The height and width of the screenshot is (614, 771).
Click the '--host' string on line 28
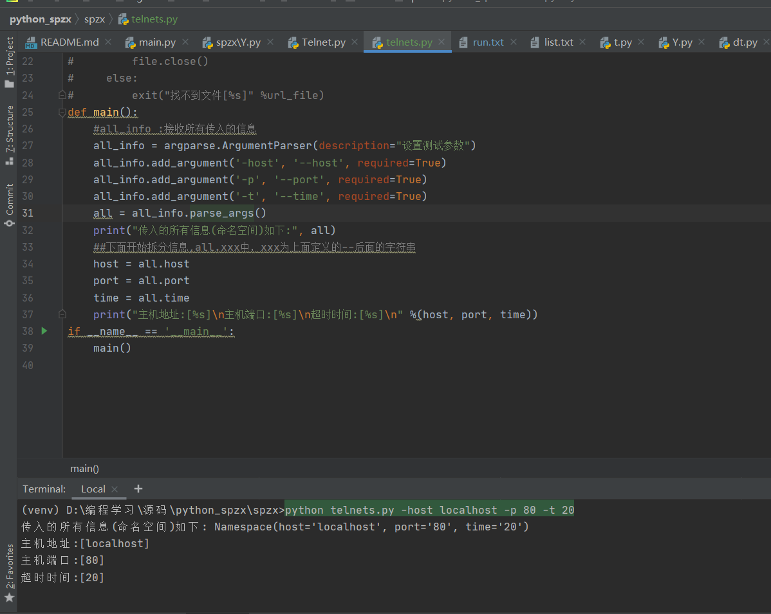(x=318, y=163)
